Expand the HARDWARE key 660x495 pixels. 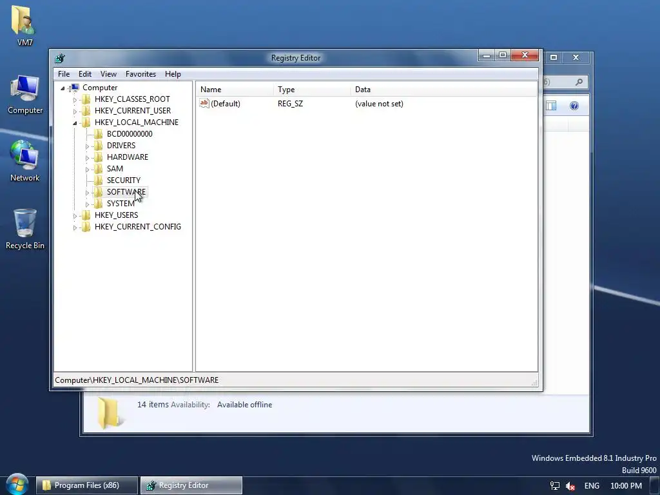[87, 158]
